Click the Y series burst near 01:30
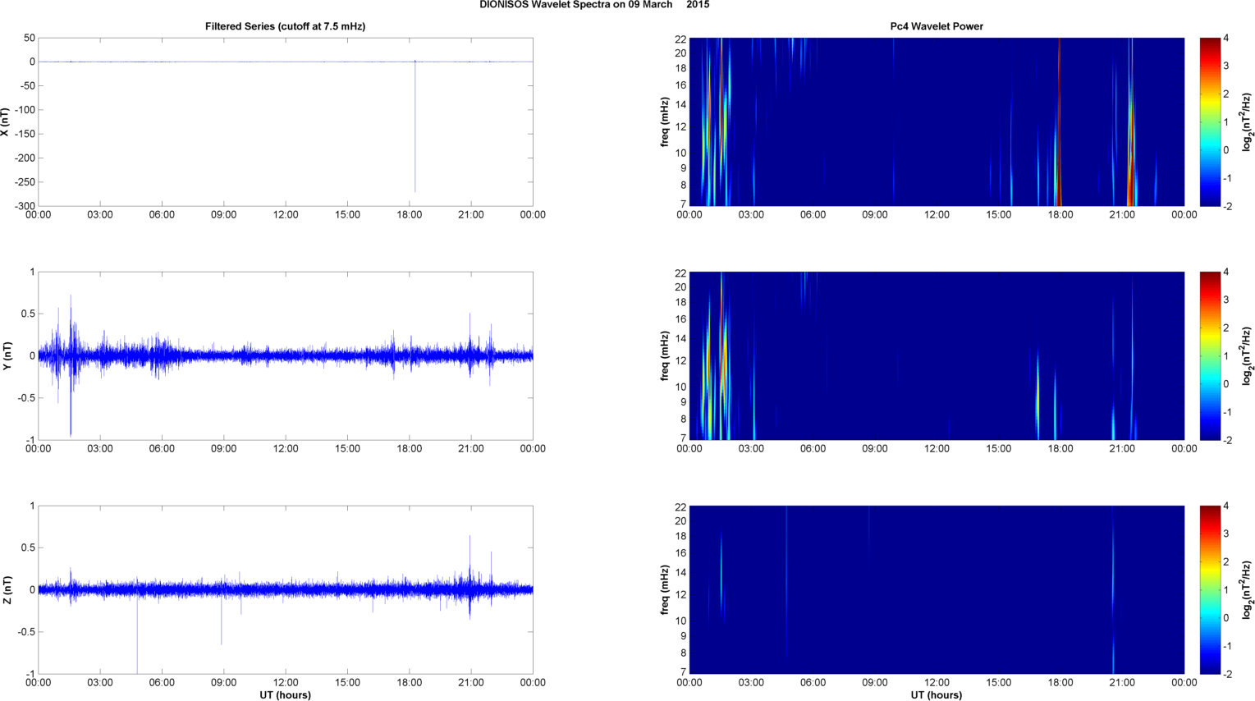The width and height of the screenshot is (1255, 701). [71, 365]
